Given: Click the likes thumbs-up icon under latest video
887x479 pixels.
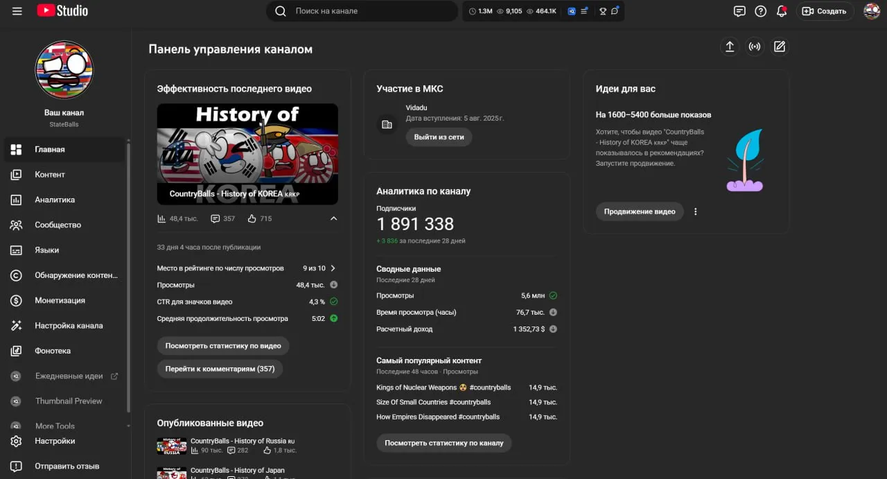Looking at the screenshot, I should [x=252, y=218].
